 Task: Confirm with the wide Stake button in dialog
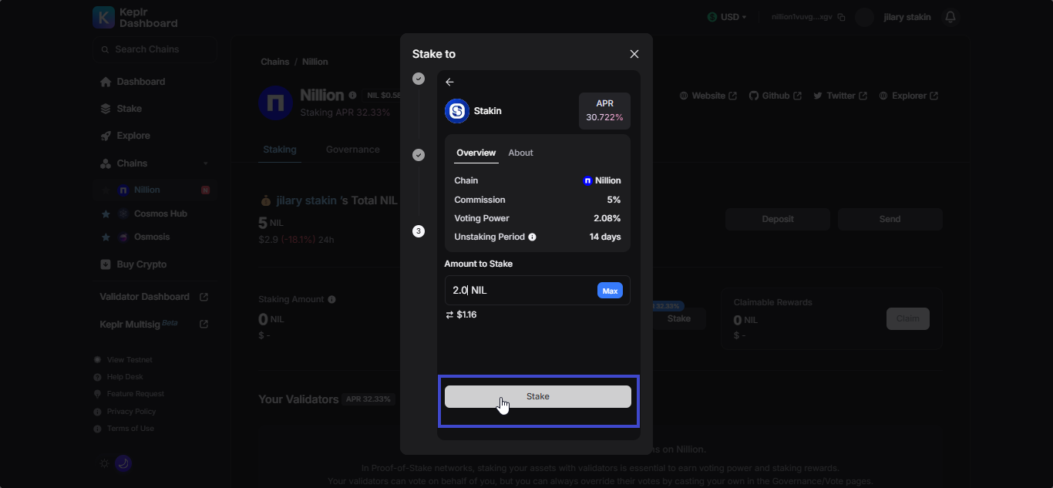[538, 396]
